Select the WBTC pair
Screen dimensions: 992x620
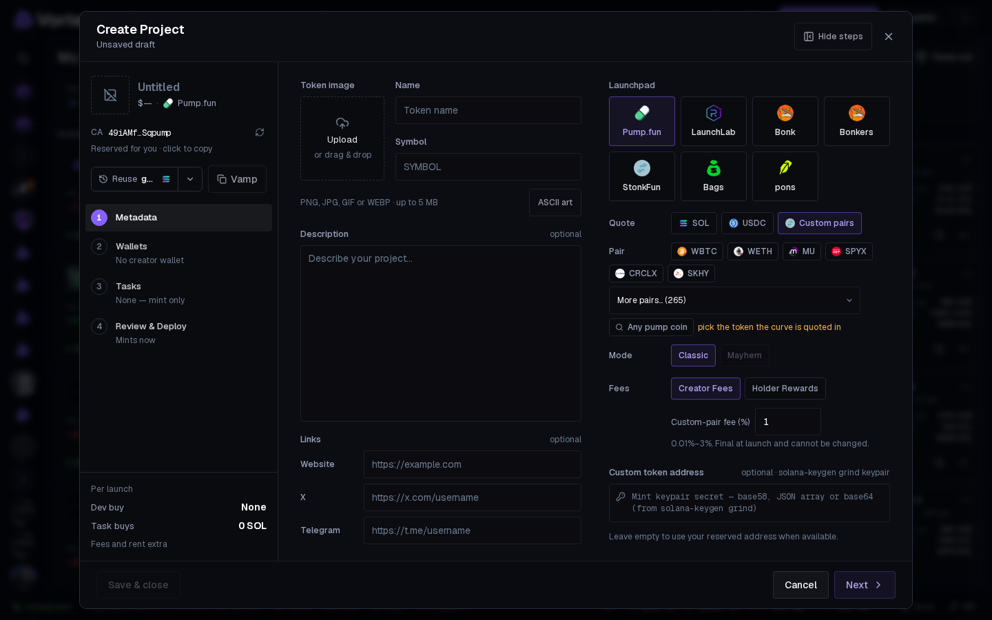pyautogui.click(x=697, y=251)
